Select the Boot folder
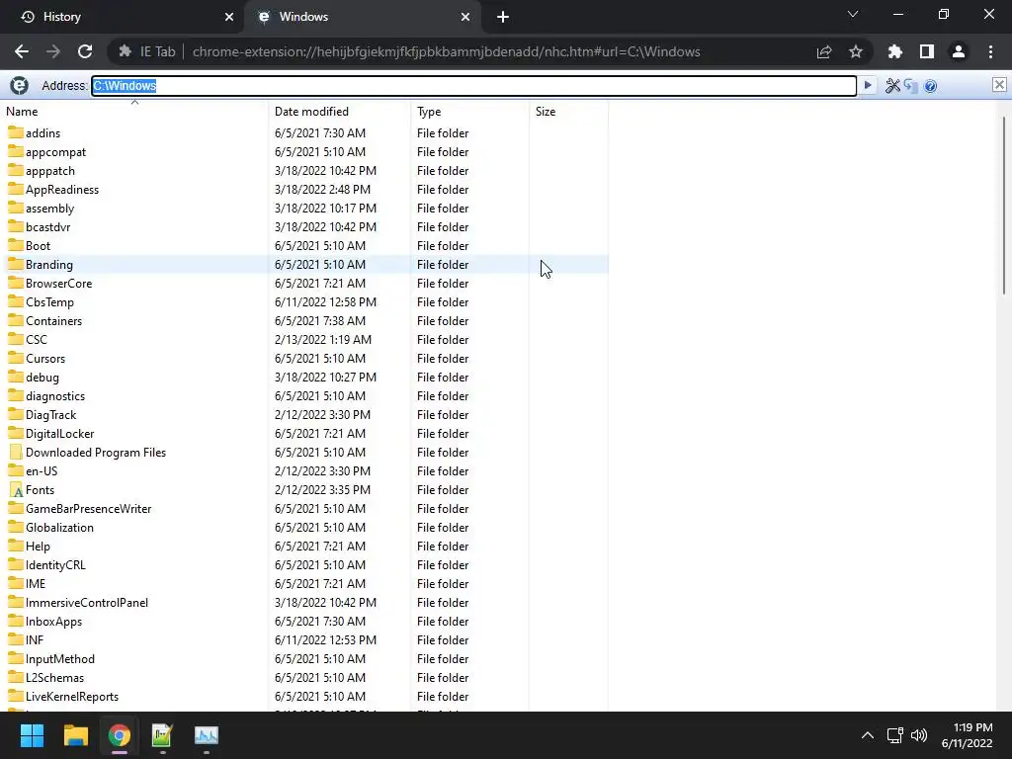The image size is (1012, 759). pos(39,246)
